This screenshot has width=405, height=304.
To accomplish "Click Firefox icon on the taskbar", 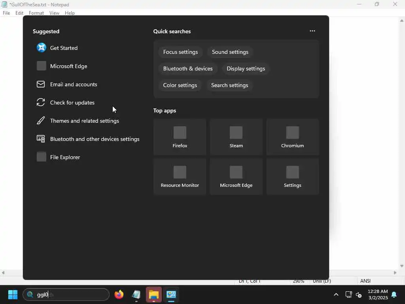I will click(119, 294).
